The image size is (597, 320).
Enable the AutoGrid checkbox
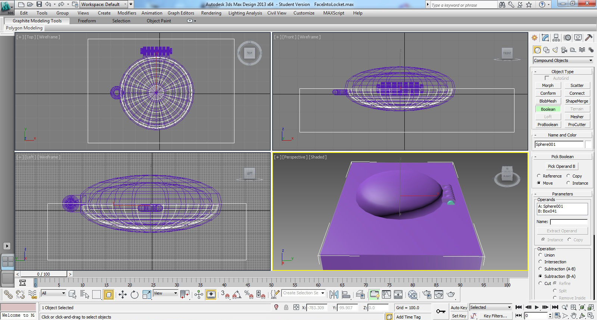(x=547, y=78)
